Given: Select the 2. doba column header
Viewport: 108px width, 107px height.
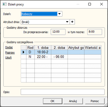Looking at the screenshot, I should click(59, 47).
